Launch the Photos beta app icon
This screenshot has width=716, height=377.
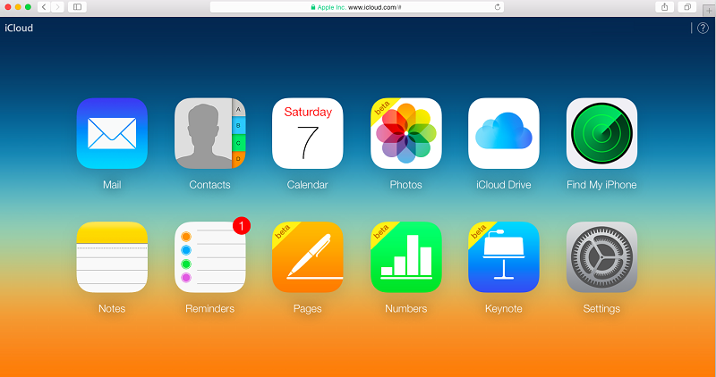pos(406,133)
